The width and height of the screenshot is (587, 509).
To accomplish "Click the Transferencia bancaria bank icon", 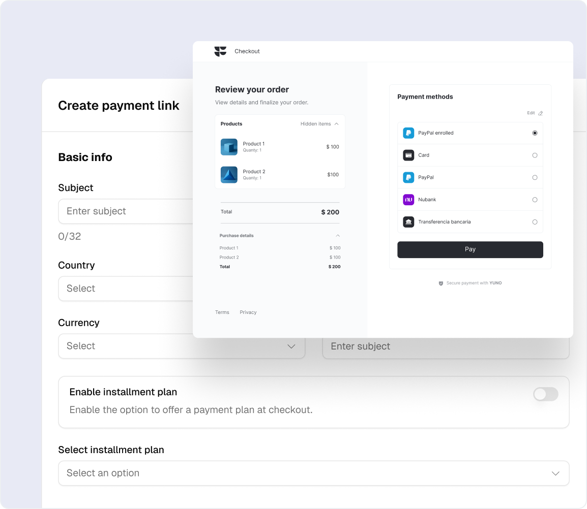I will point(408,222).
